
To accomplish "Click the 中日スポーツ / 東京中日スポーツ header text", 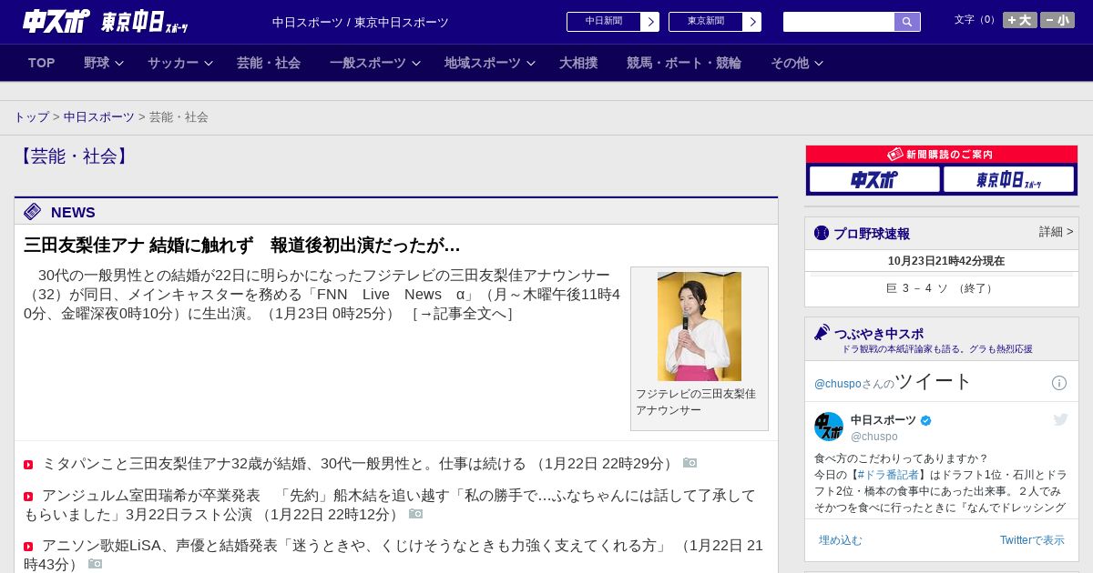I will click(x=361, y=23).
